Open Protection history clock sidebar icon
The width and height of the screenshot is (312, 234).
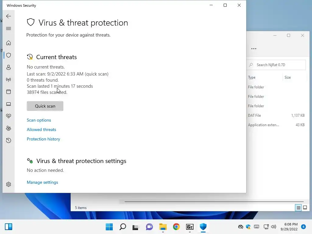pos(8,140)
